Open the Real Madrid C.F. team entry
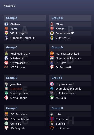 20,54
